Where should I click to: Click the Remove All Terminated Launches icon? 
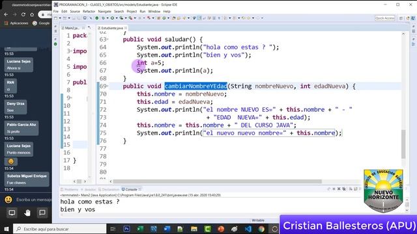(x=344, y=189)
